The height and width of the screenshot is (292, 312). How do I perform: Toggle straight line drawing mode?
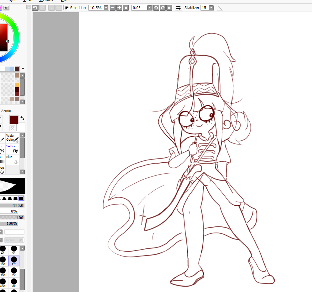[x=220, y=8]
